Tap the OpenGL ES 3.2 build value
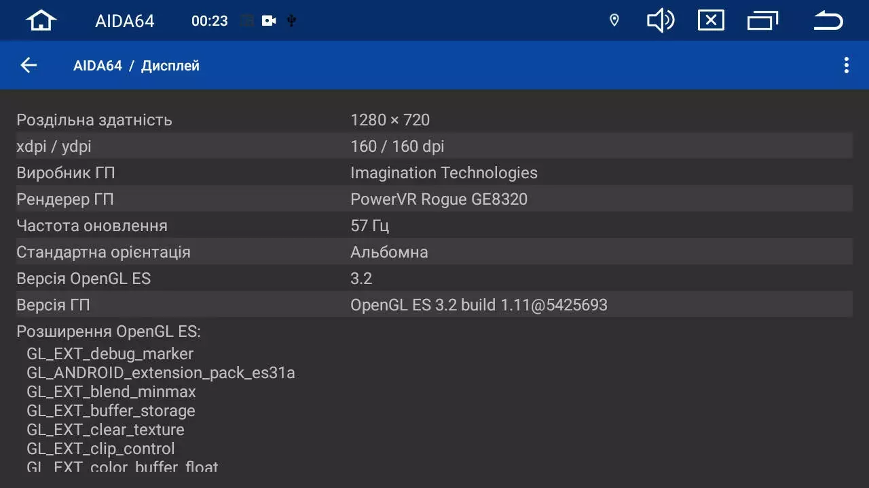The width and height of the screenshot is (869, 488). tap(479, 305)
